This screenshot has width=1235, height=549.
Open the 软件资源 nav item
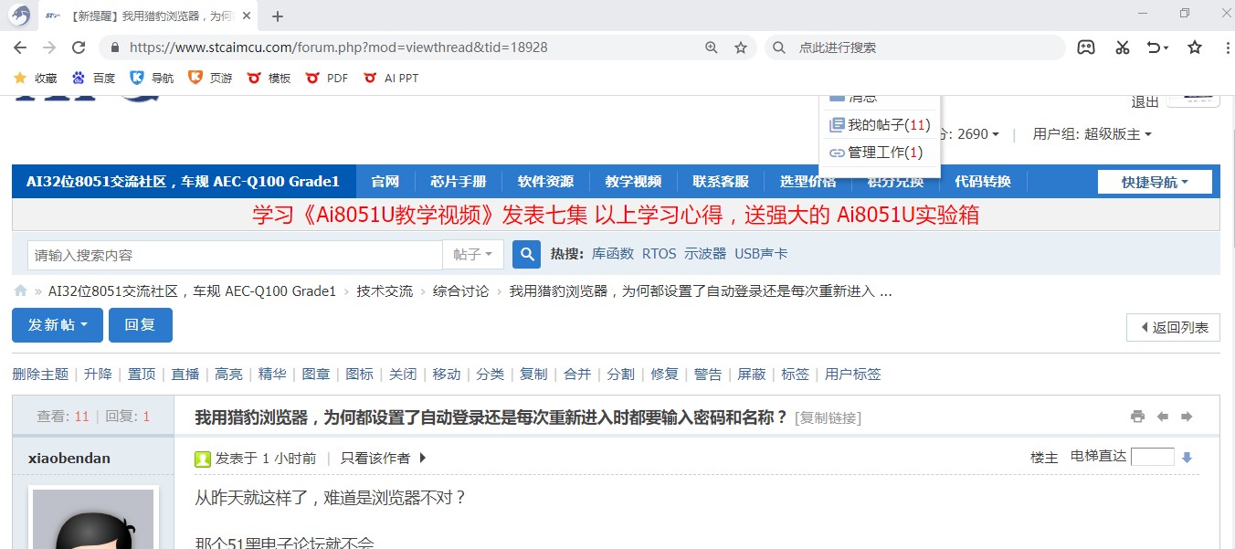[545, 182]
